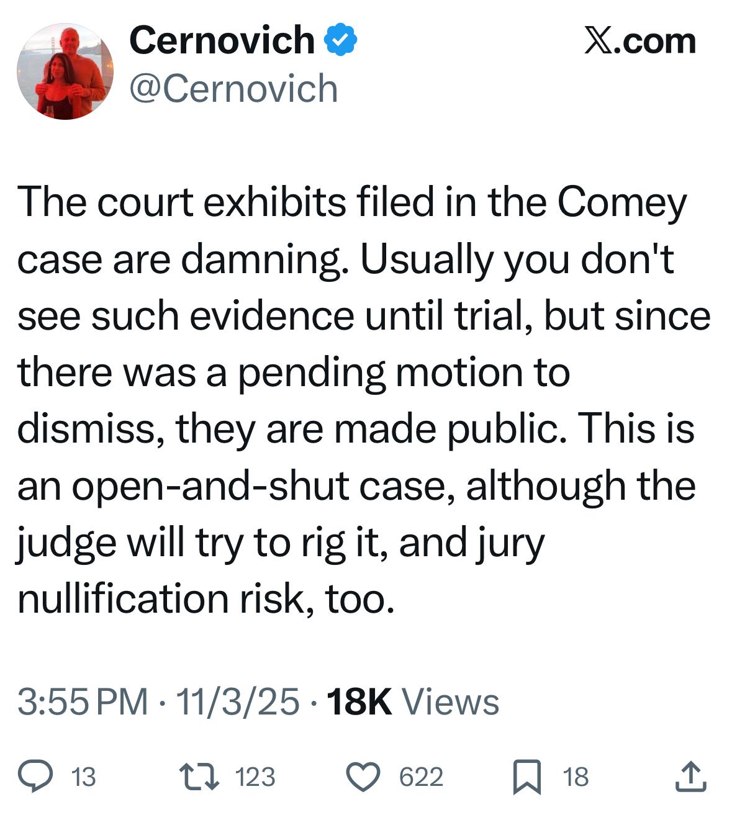Open the Cernovich profile avatar photo
Screen dimensions: 732x825
[x=65, y=71]
